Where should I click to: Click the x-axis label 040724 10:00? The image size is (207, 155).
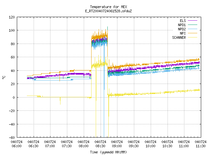[150, 144]
